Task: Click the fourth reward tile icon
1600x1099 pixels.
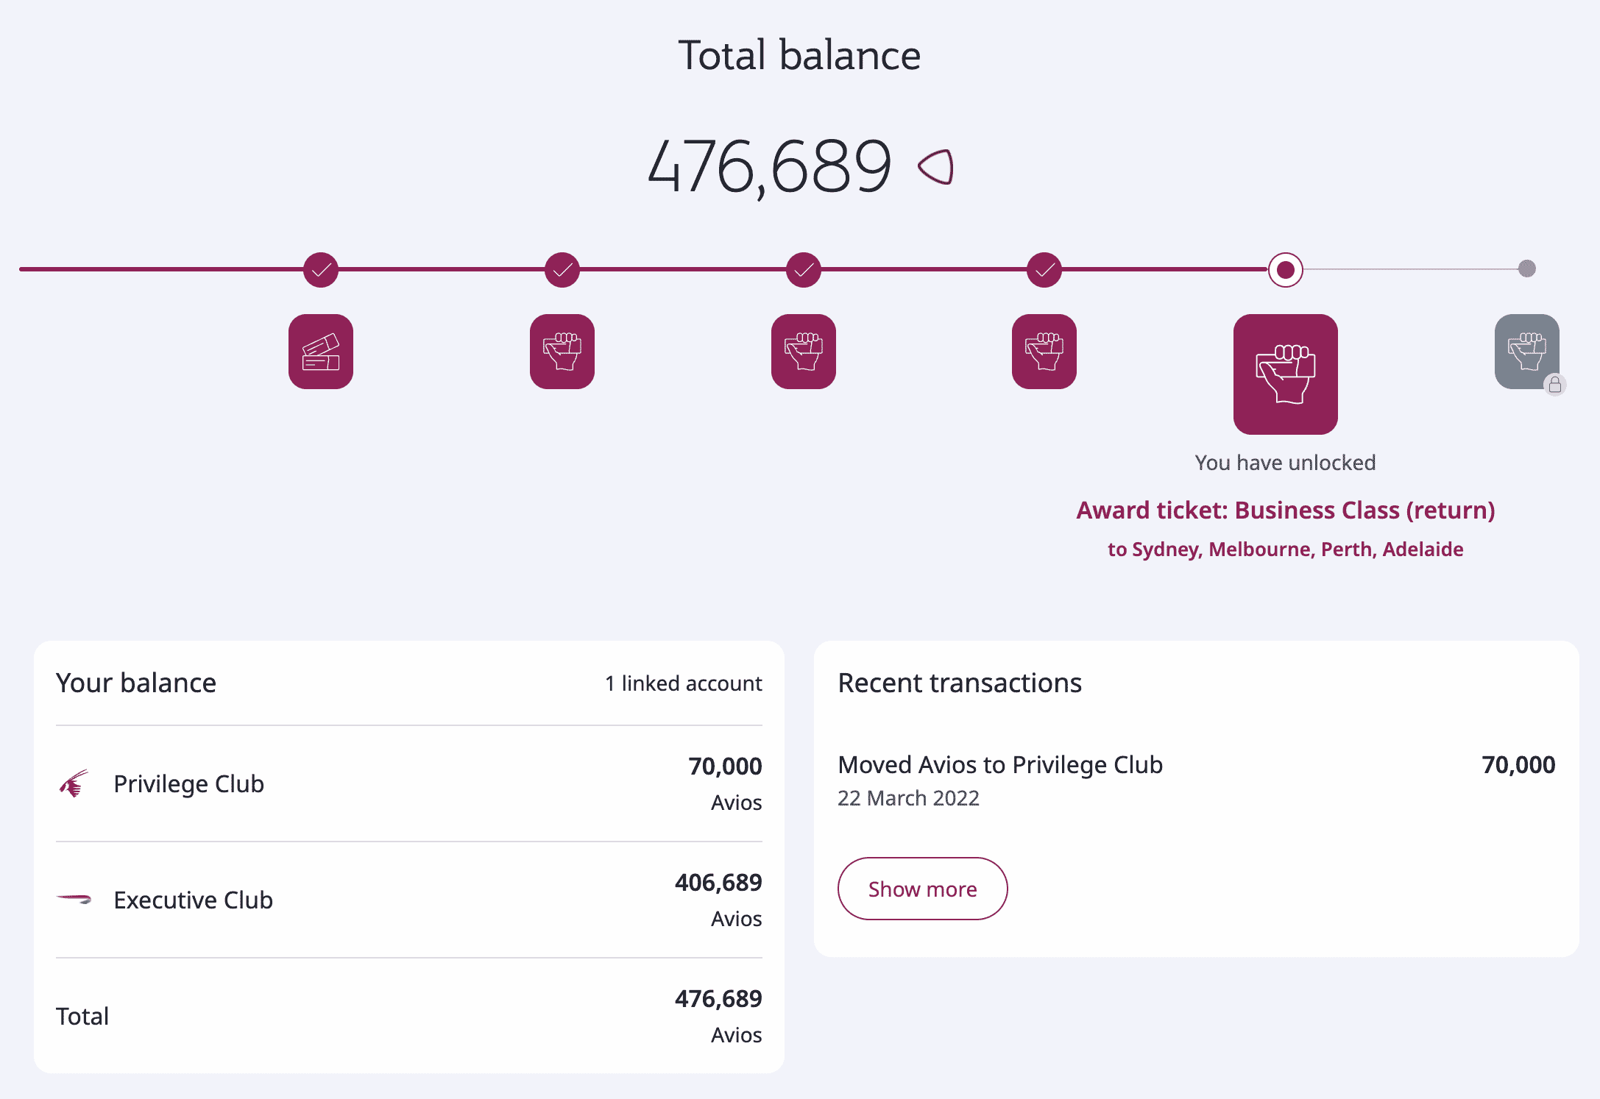Action: click(x=1044, y=352)
